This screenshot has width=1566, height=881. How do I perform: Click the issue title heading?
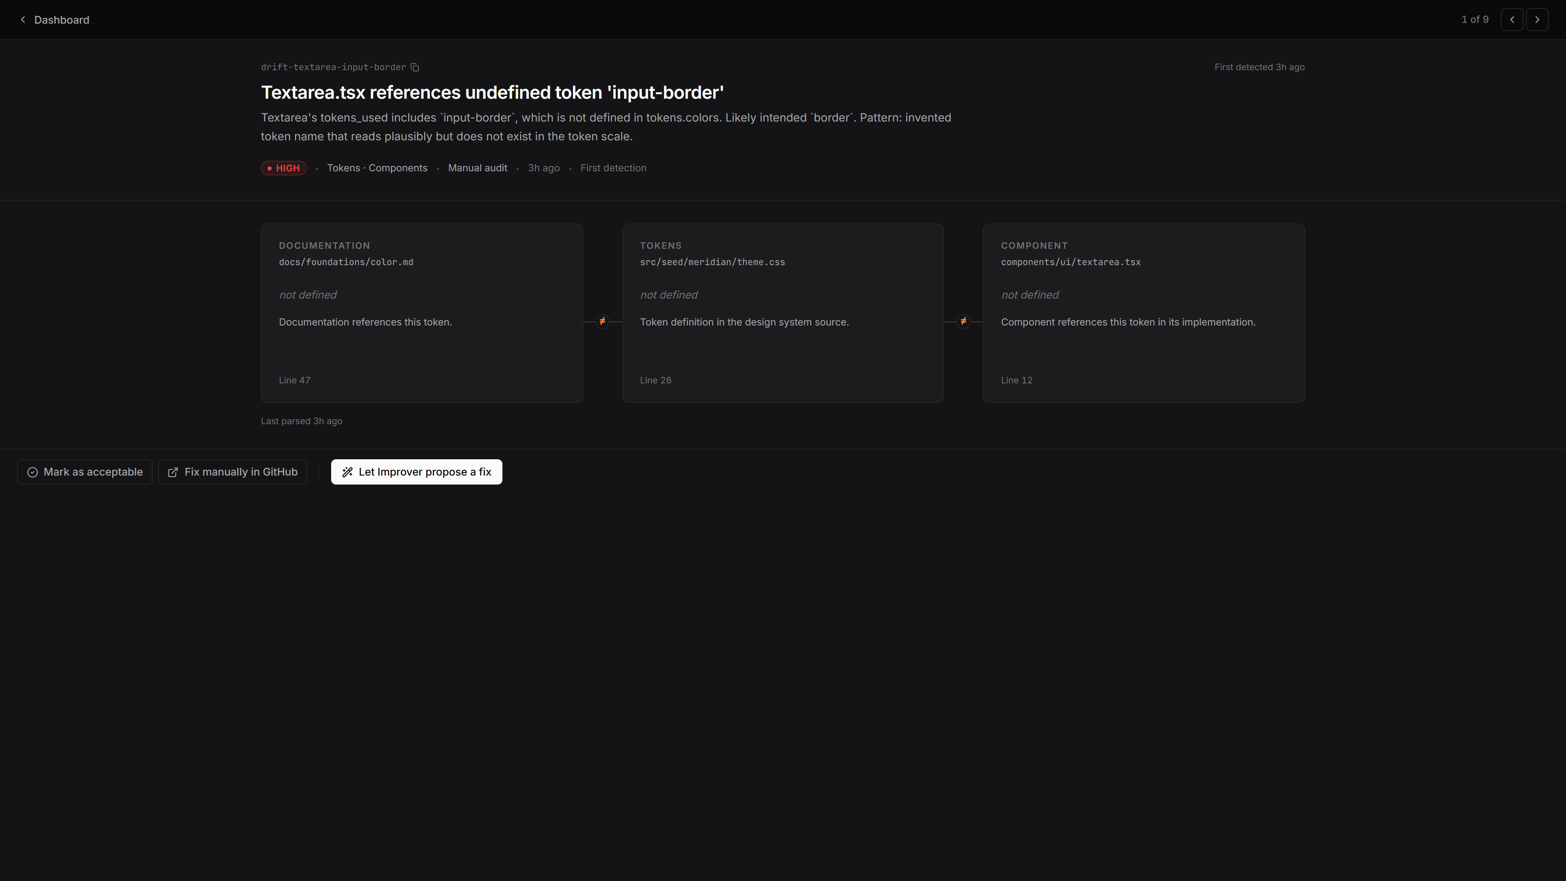tap(492, 93)
